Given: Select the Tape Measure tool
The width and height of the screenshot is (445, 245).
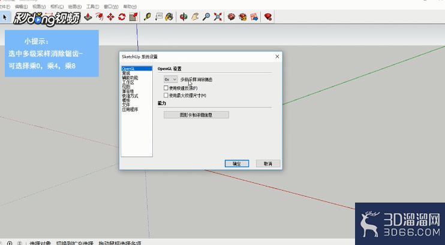Looking at the screenshot, I should click(x=148, y=17).
